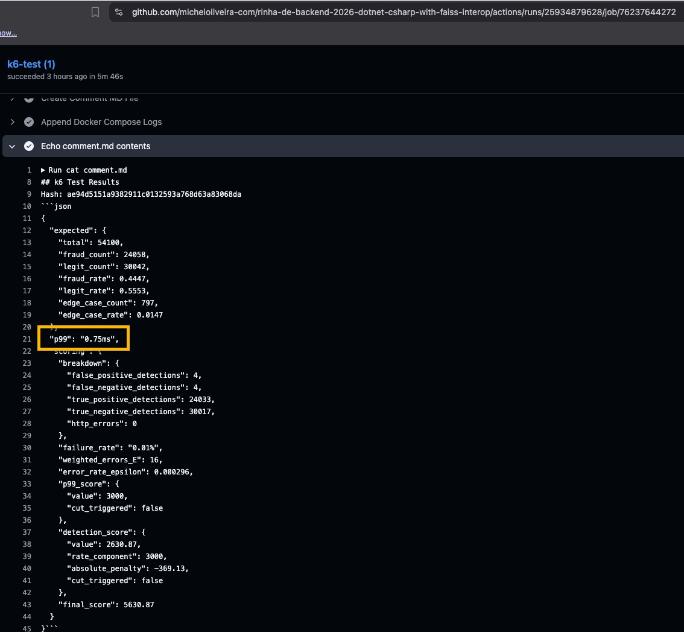The width and height of the screenshot is (684, 632).
Task: Click the "p99_score": { line
Action: [x=89, y=484]
